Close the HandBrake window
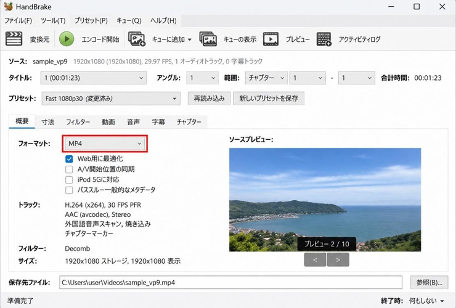The image size is (456, 308). click(442, 6)
